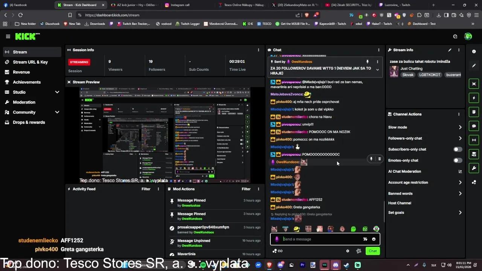This screenshot has height=271, width=482.
Task: Open the emoji picker in message box
Action: pos(374,239)
